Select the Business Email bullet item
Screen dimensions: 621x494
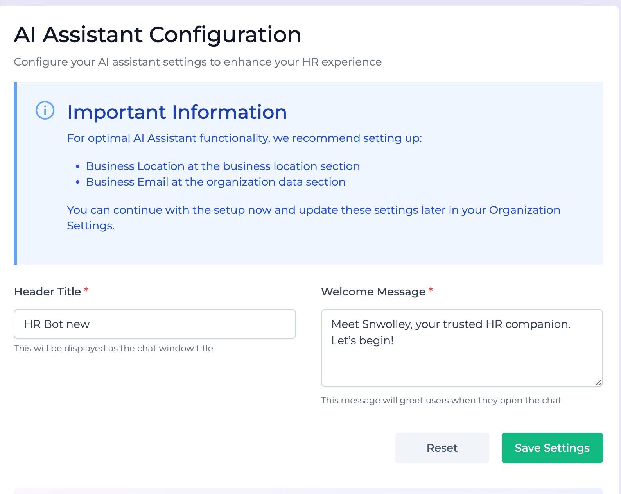pyautogui.click(x=215, y=182)
